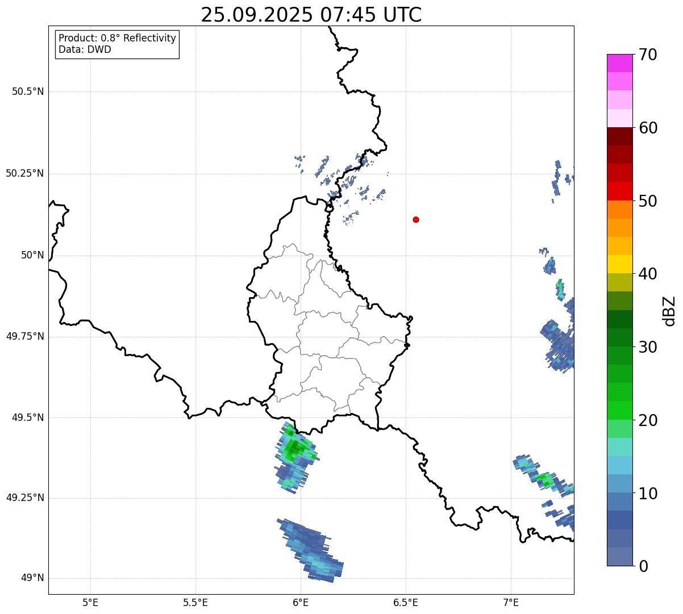The image size is (683, 614).
Task: Click the 'Product: 0.8° Reflectivity' legend text
Action: point(118,38)
